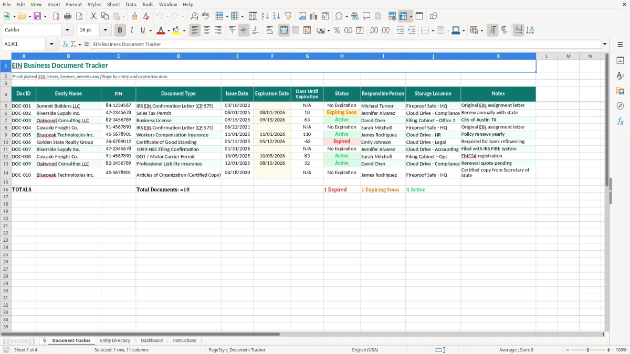Open the sidebar Properties panel icon
The height and width of the screenshot is (354, 630).
(620, 61)
